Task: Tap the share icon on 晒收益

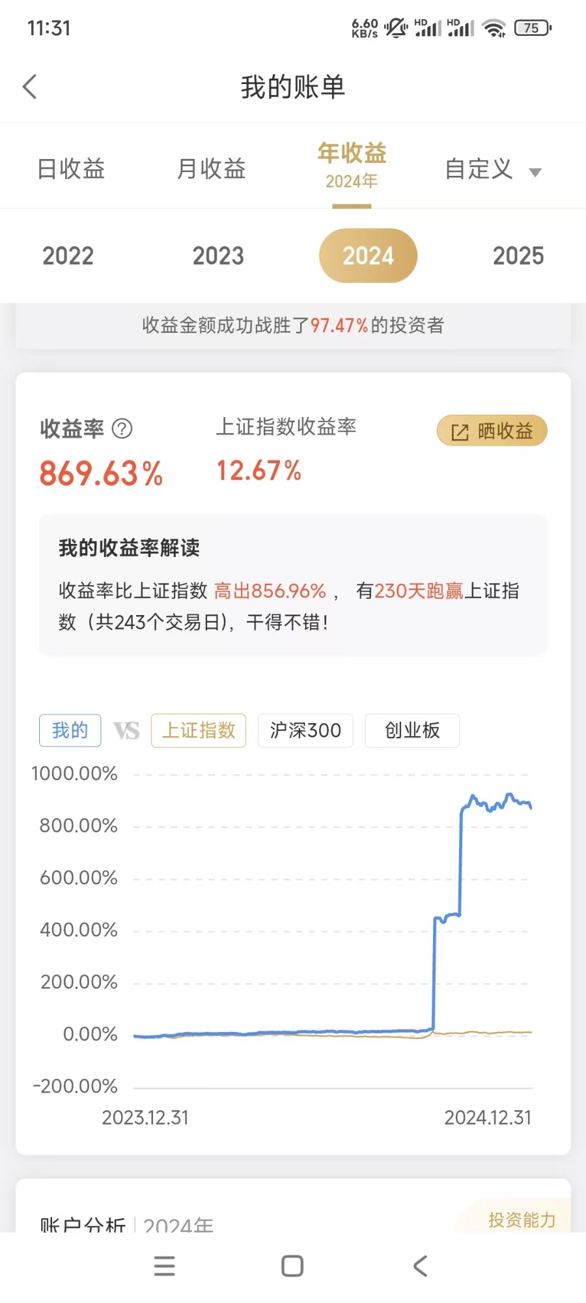Action: click(460, 432)
